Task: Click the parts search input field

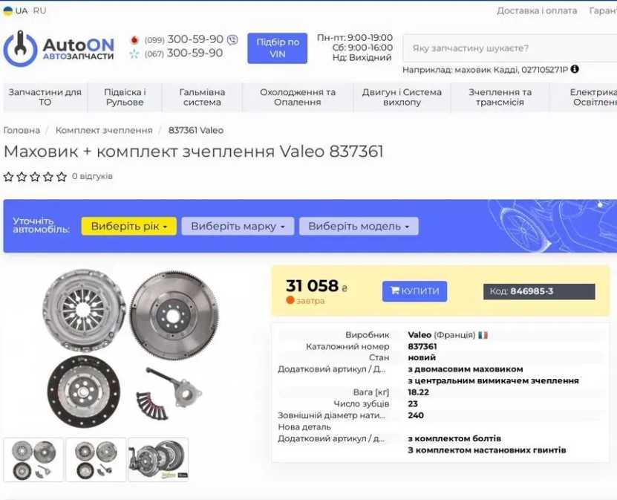Action: 510,48
